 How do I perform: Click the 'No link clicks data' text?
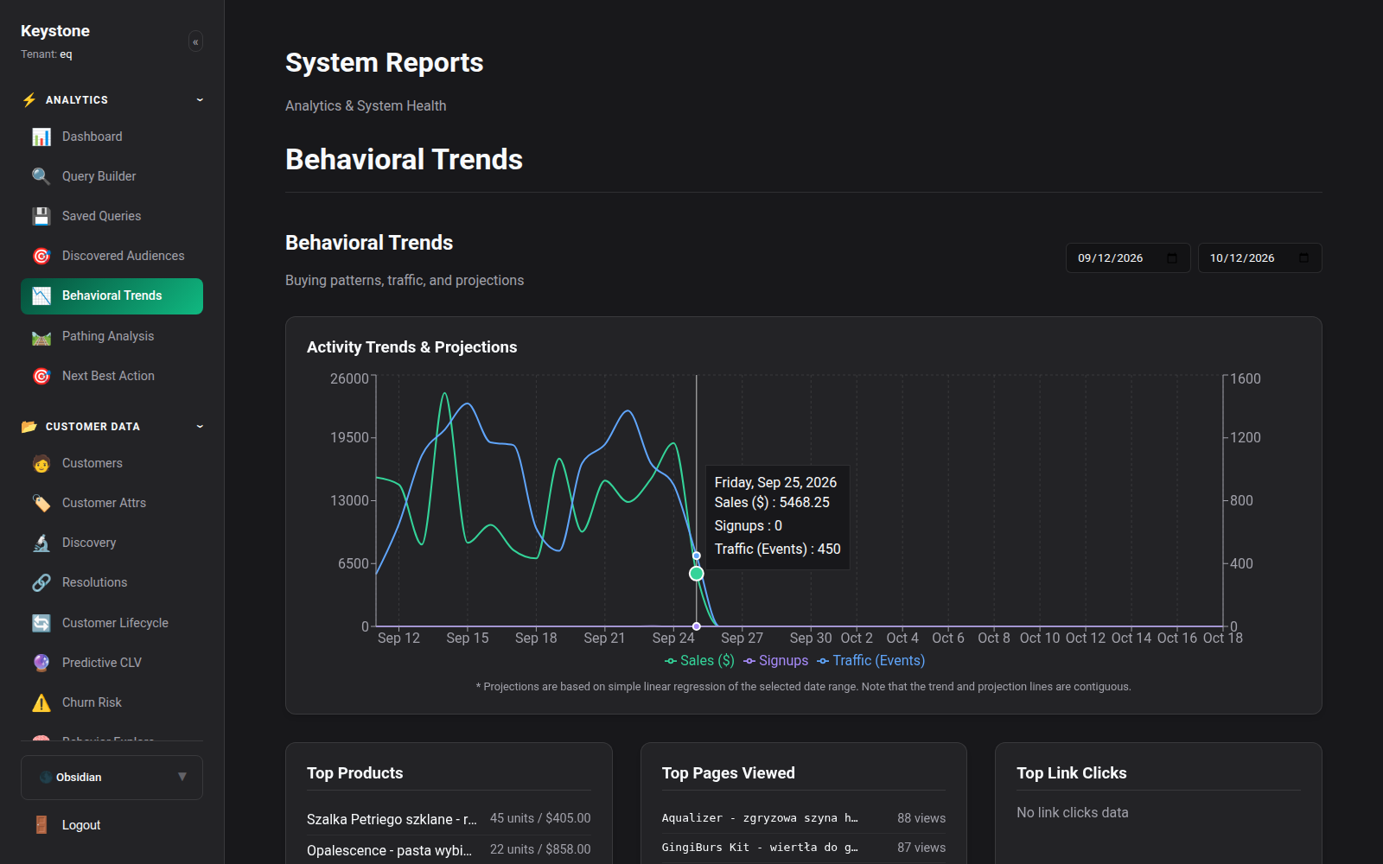point(1072,813)
